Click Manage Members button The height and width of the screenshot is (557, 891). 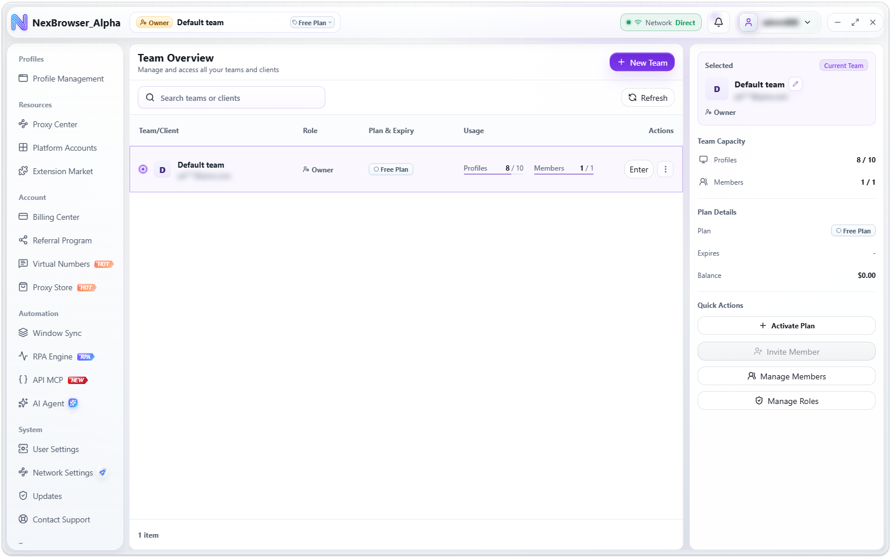point(787,376)
